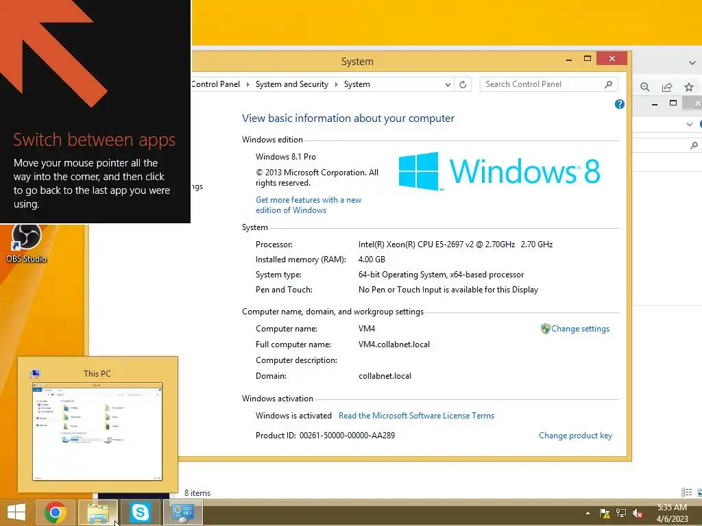Image resolution: width=702 pixels, height=526 pixels.
Task: Click the favorites star in background window
Action: click(689, 87)
